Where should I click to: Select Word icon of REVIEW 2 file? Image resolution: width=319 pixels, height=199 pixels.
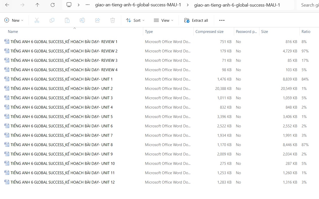coord(7,51)
